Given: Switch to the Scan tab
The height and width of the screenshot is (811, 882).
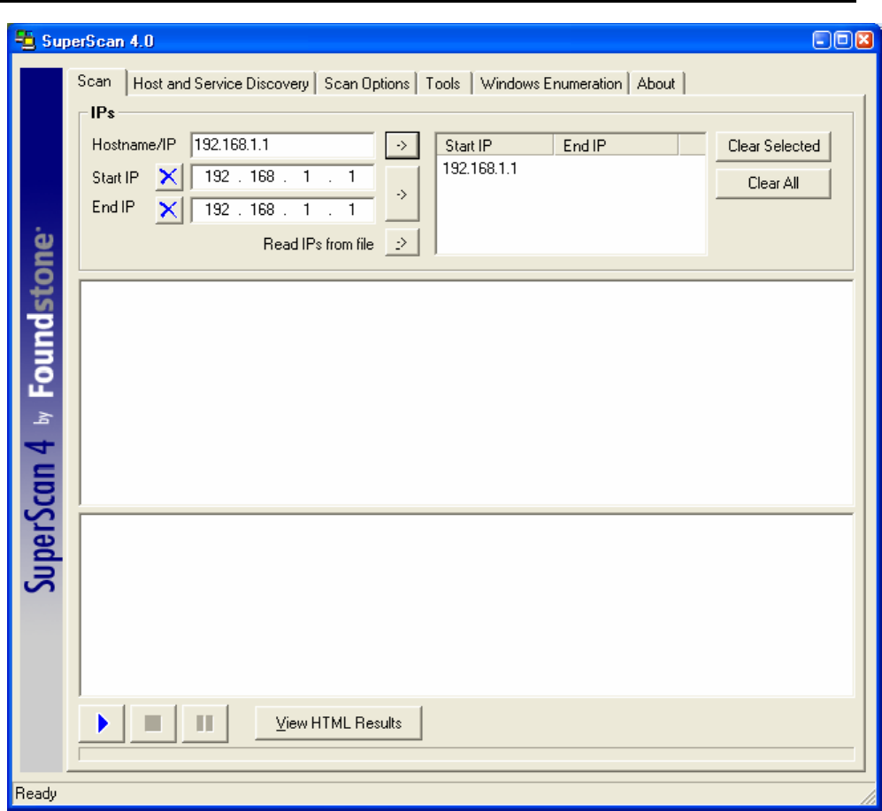Looking at the screenshot, I should (x=95, y=81).
